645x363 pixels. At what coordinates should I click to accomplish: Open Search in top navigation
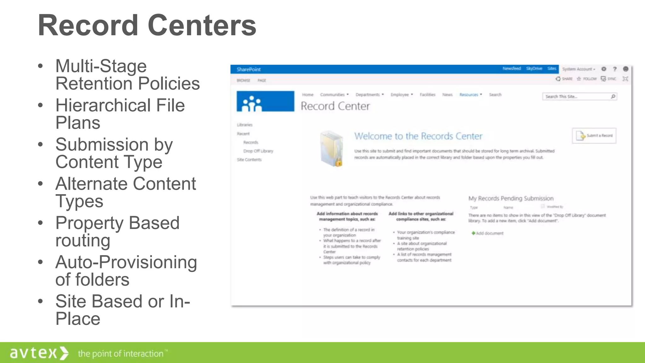pos(495,95)
